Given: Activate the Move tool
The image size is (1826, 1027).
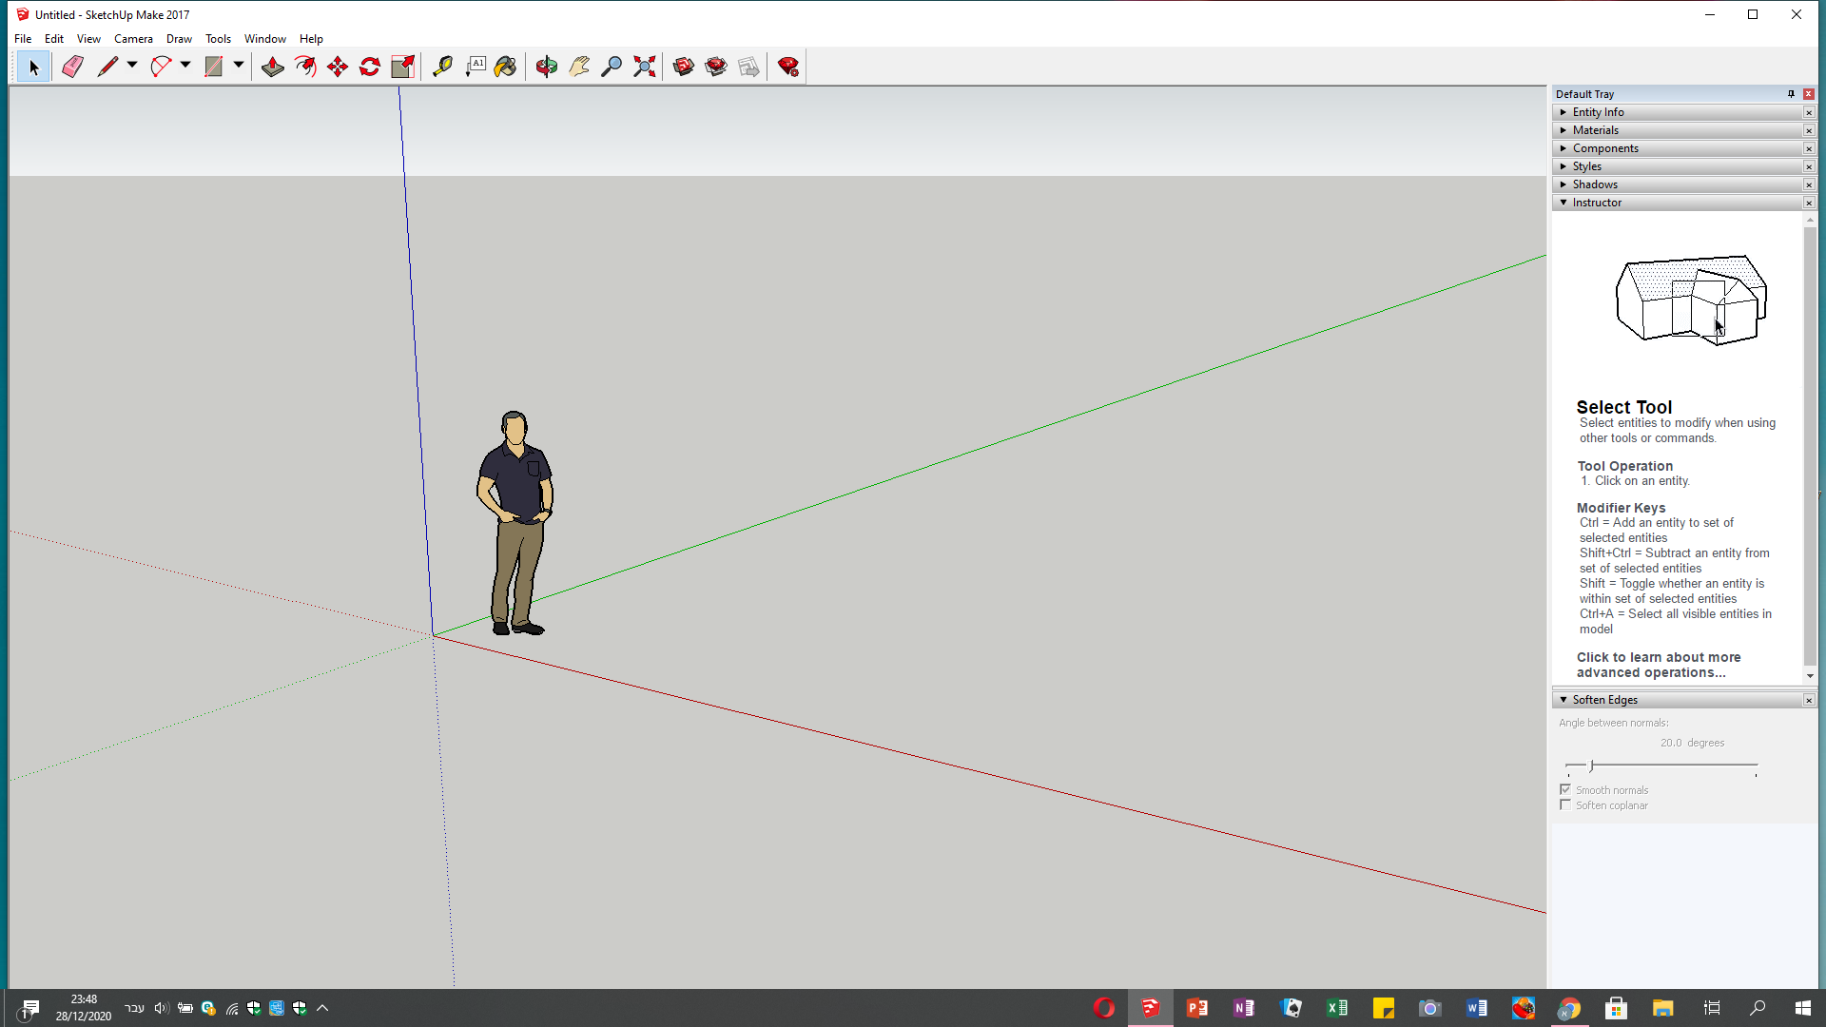Looking at the screenshot, I should point(338,67).
